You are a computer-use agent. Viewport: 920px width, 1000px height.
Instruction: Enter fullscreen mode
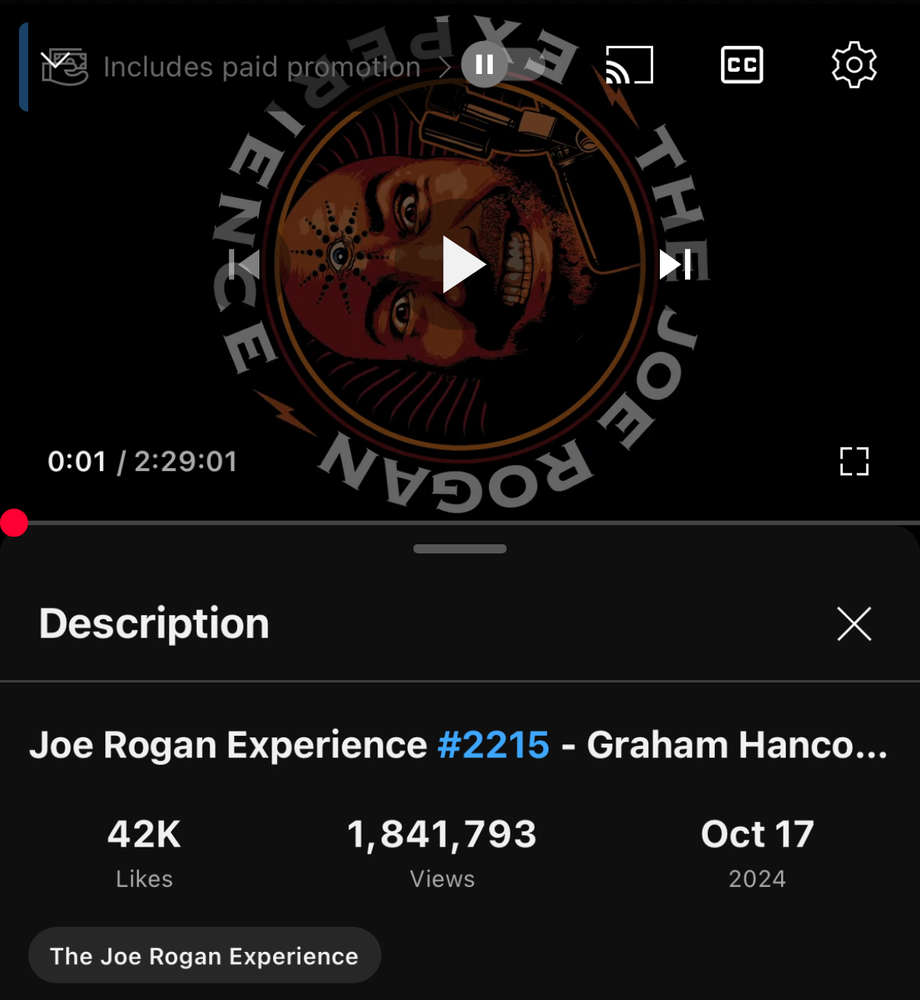pyautogui.click(x=854, y=461)
